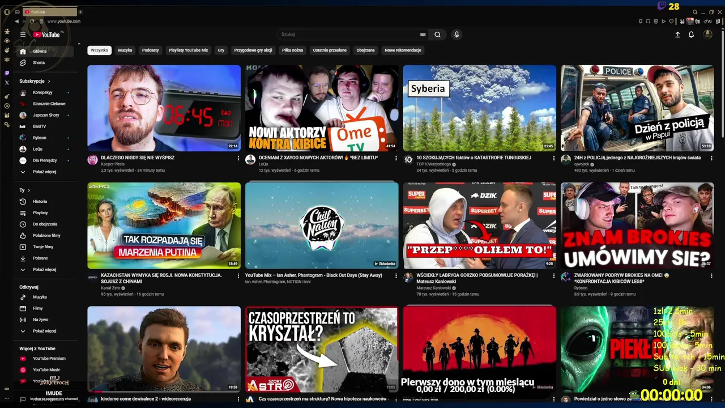Viewport: 725px width, 408px height.
Task: Start voice search with the microphone
Action: (x=457, y=35)
